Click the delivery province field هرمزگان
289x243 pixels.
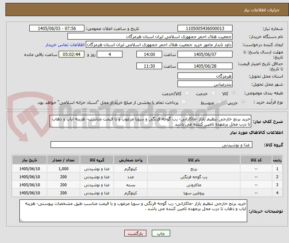tap(205, 76)
